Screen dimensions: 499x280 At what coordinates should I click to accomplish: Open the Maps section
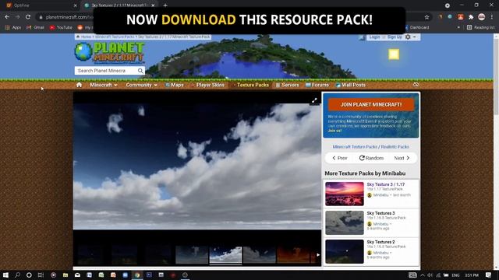175,85
